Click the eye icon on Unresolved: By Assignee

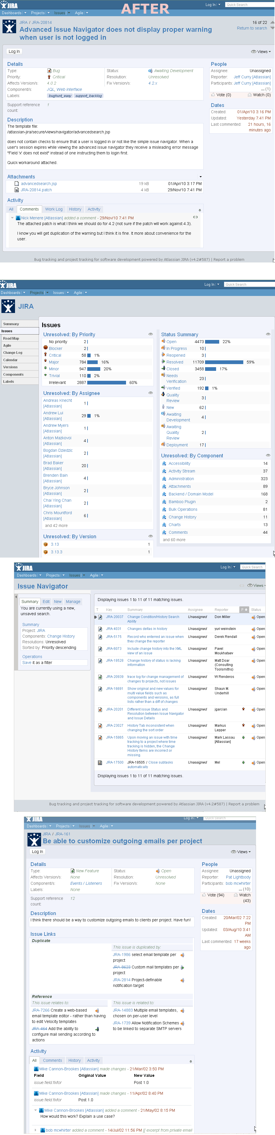(x=150, y=393)
